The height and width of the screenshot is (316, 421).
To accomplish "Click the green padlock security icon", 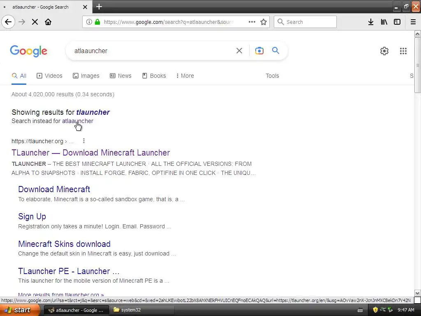I will tap(98, 22).
